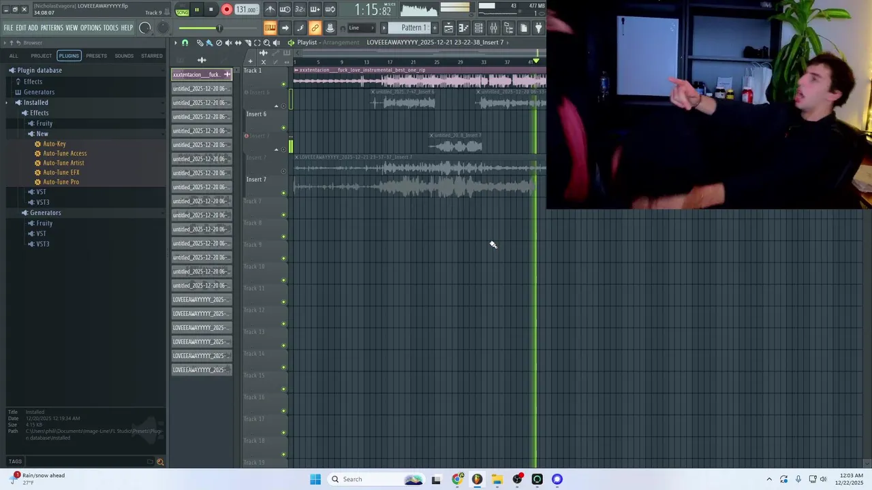
Task: Select the playlist Slip tool
Action: [x=238, y=43]
